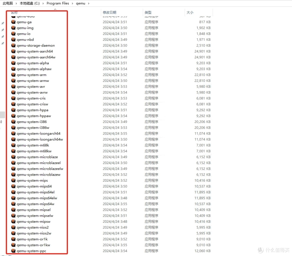Expand chevron after Program Files breadcrumb
This screenshot has height=256, width=292.
click(72, 3)
